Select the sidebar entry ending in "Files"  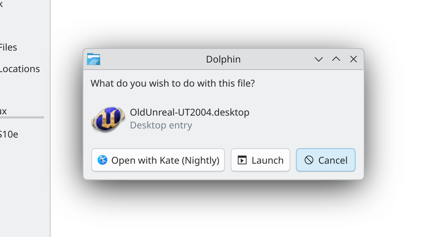point(8,47)
